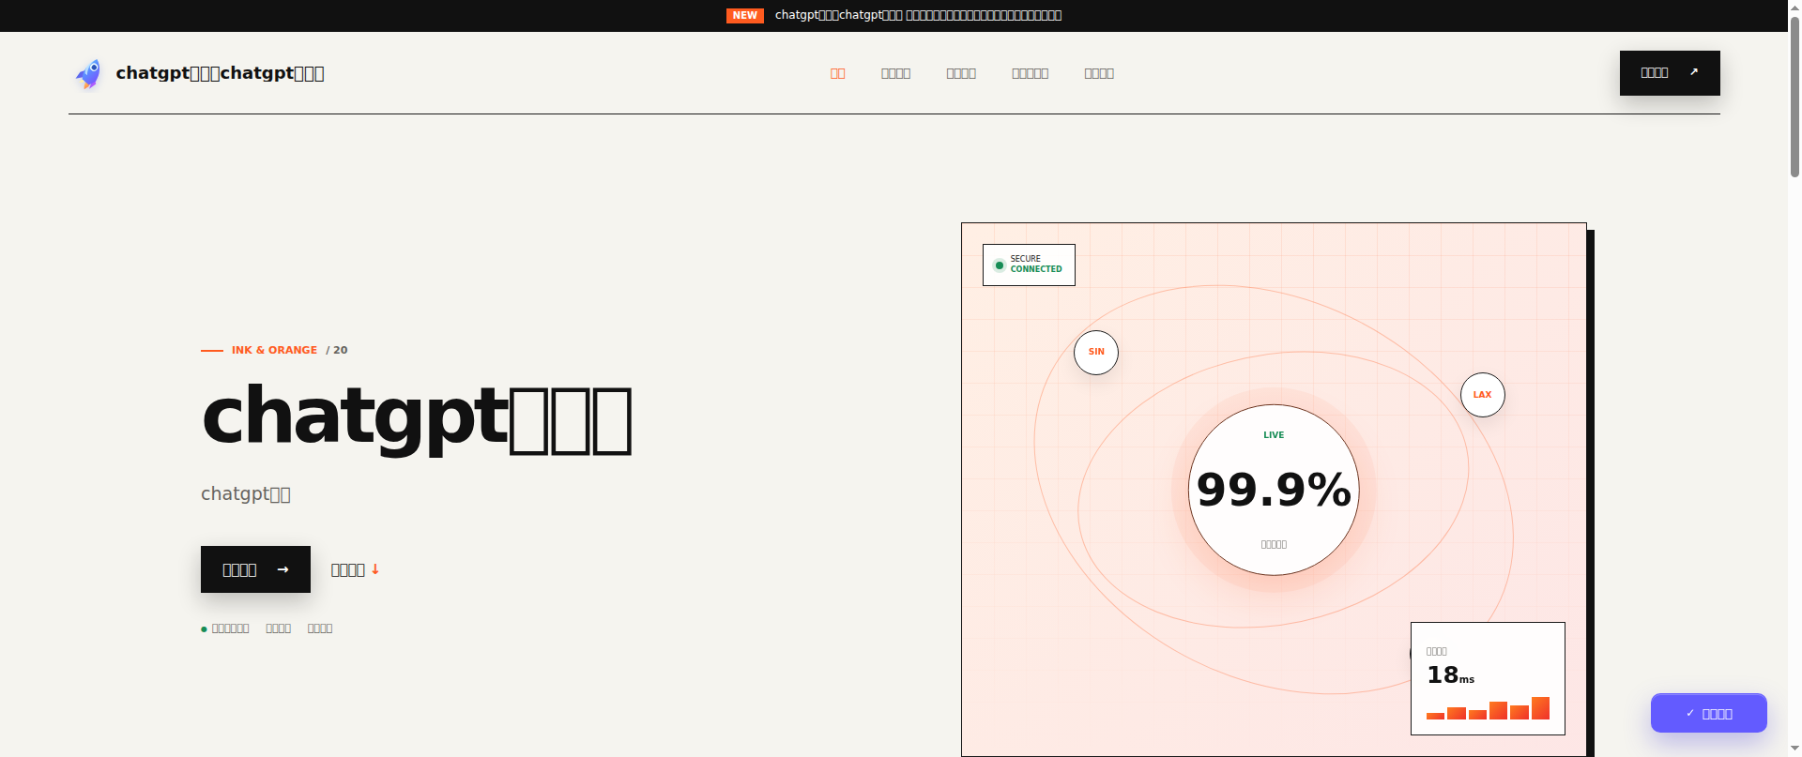Click the link with orange down arrow

[355, 569]
